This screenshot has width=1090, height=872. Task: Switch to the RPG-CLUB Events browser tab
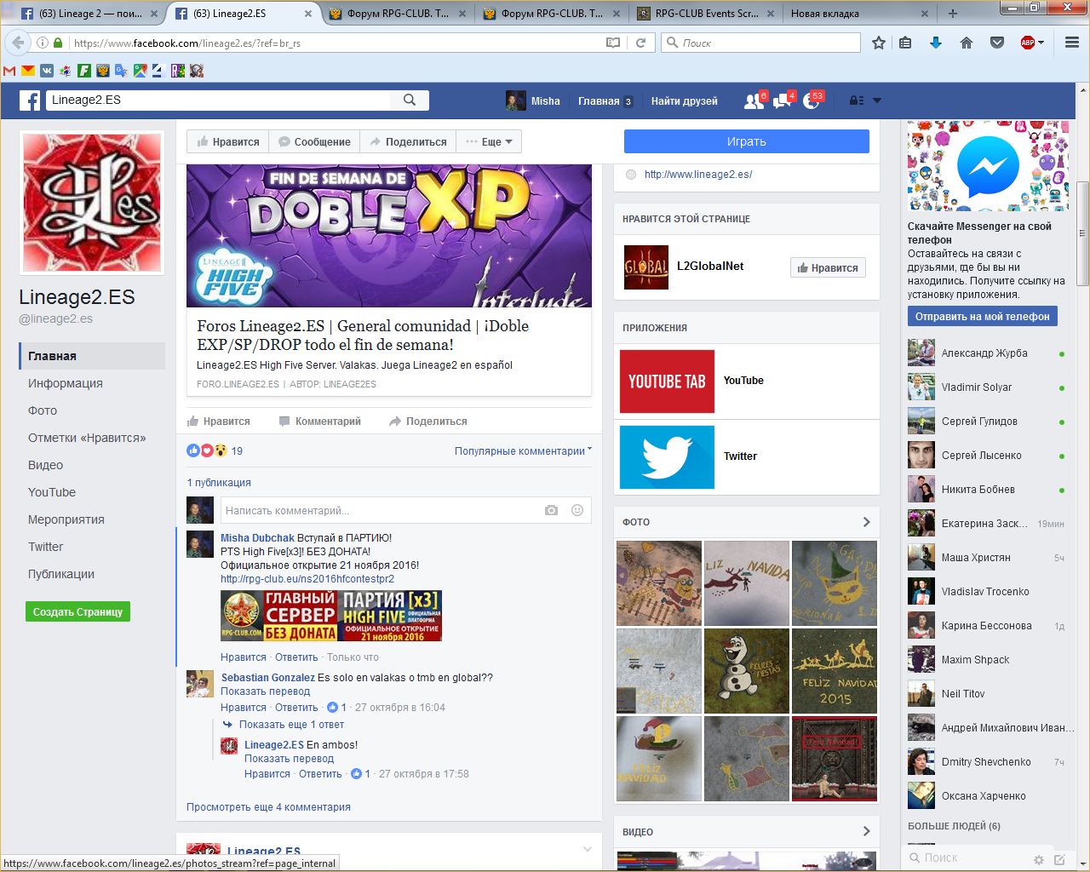(706, 14)
